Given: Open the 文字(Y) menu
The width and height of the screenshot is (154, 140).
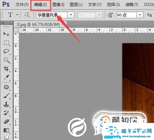Looking at the screenshot, I should 95,5.
